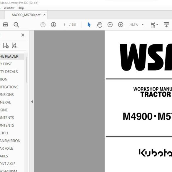This screenshot has height=172, width=172.
Task: Print the document with the printer icon
Action: [5, 25]
